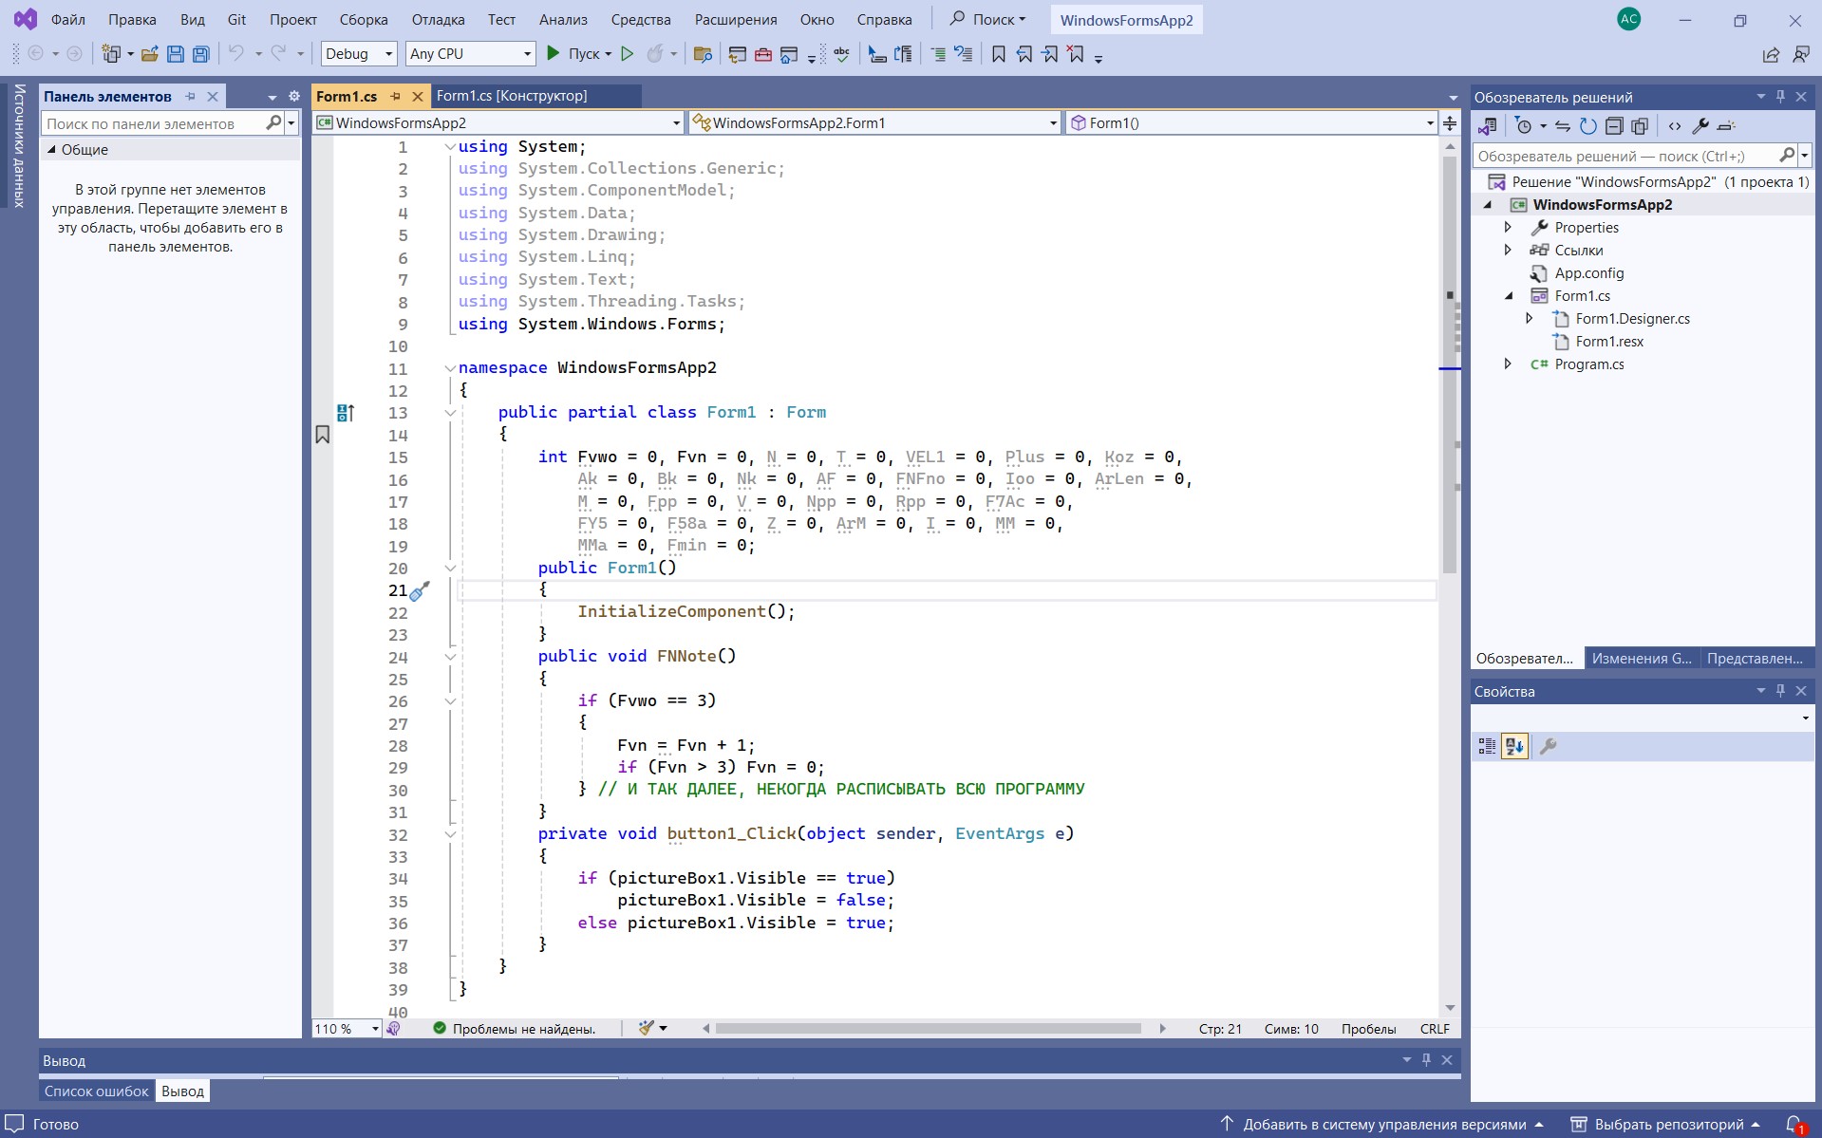Click Добавить в систему управления версиями
This screenshot has height=1138, width=1822.
1381,1125
